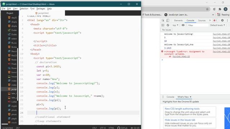
Task: Open the Chrome extensions puzzle icon
Action: point(220,9)
